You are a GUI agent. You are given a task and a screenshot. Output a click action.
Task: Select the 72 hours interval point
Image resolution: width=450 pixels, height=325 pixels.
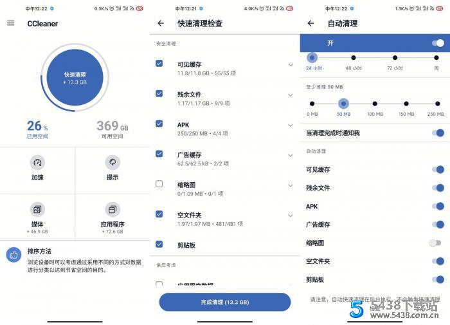(395, 58)
